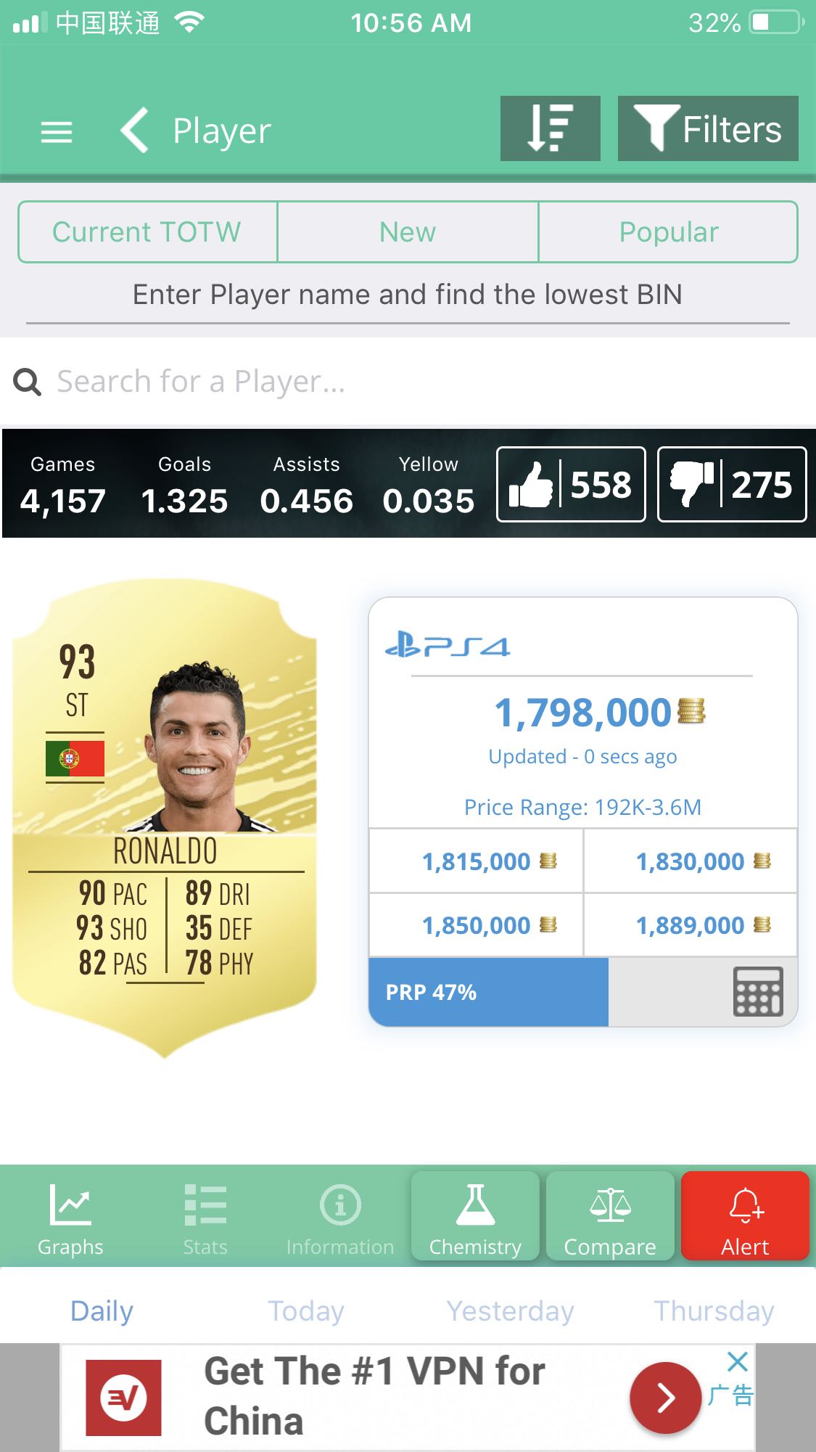Select the New tab
This screenshot has width=816, height=1452.
[x=408, y=232]
